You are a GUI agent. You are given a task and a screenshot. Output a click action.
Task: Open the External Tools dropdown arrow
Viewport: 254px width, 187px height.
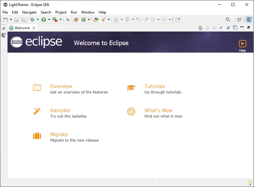click(60, 20)
